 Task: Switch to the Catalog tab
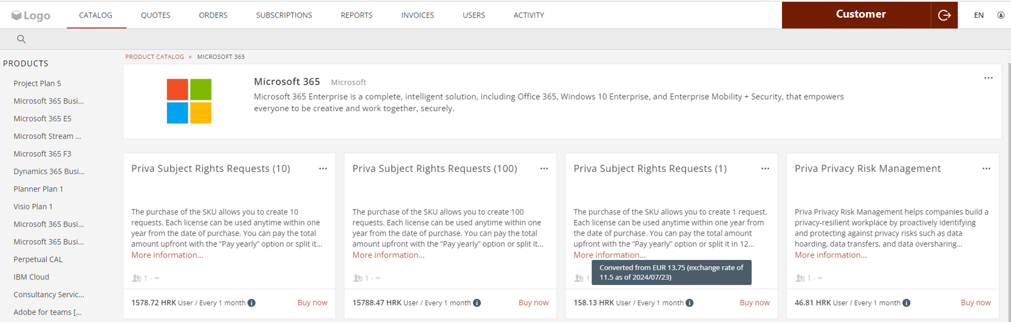point(96,15)
